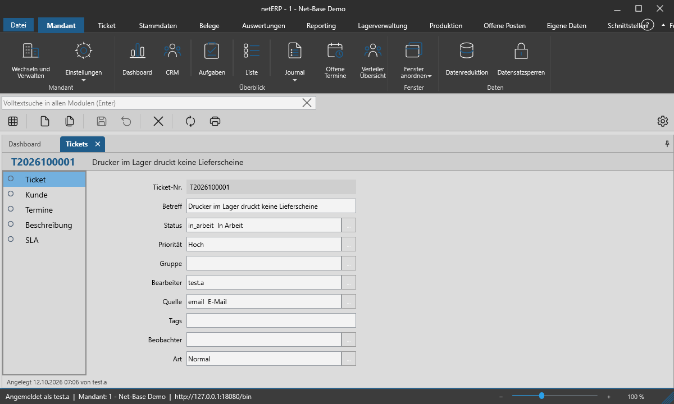The image size is (674, 404).
Task: Open the Priorität lookup button
Action: coord(349,244)
